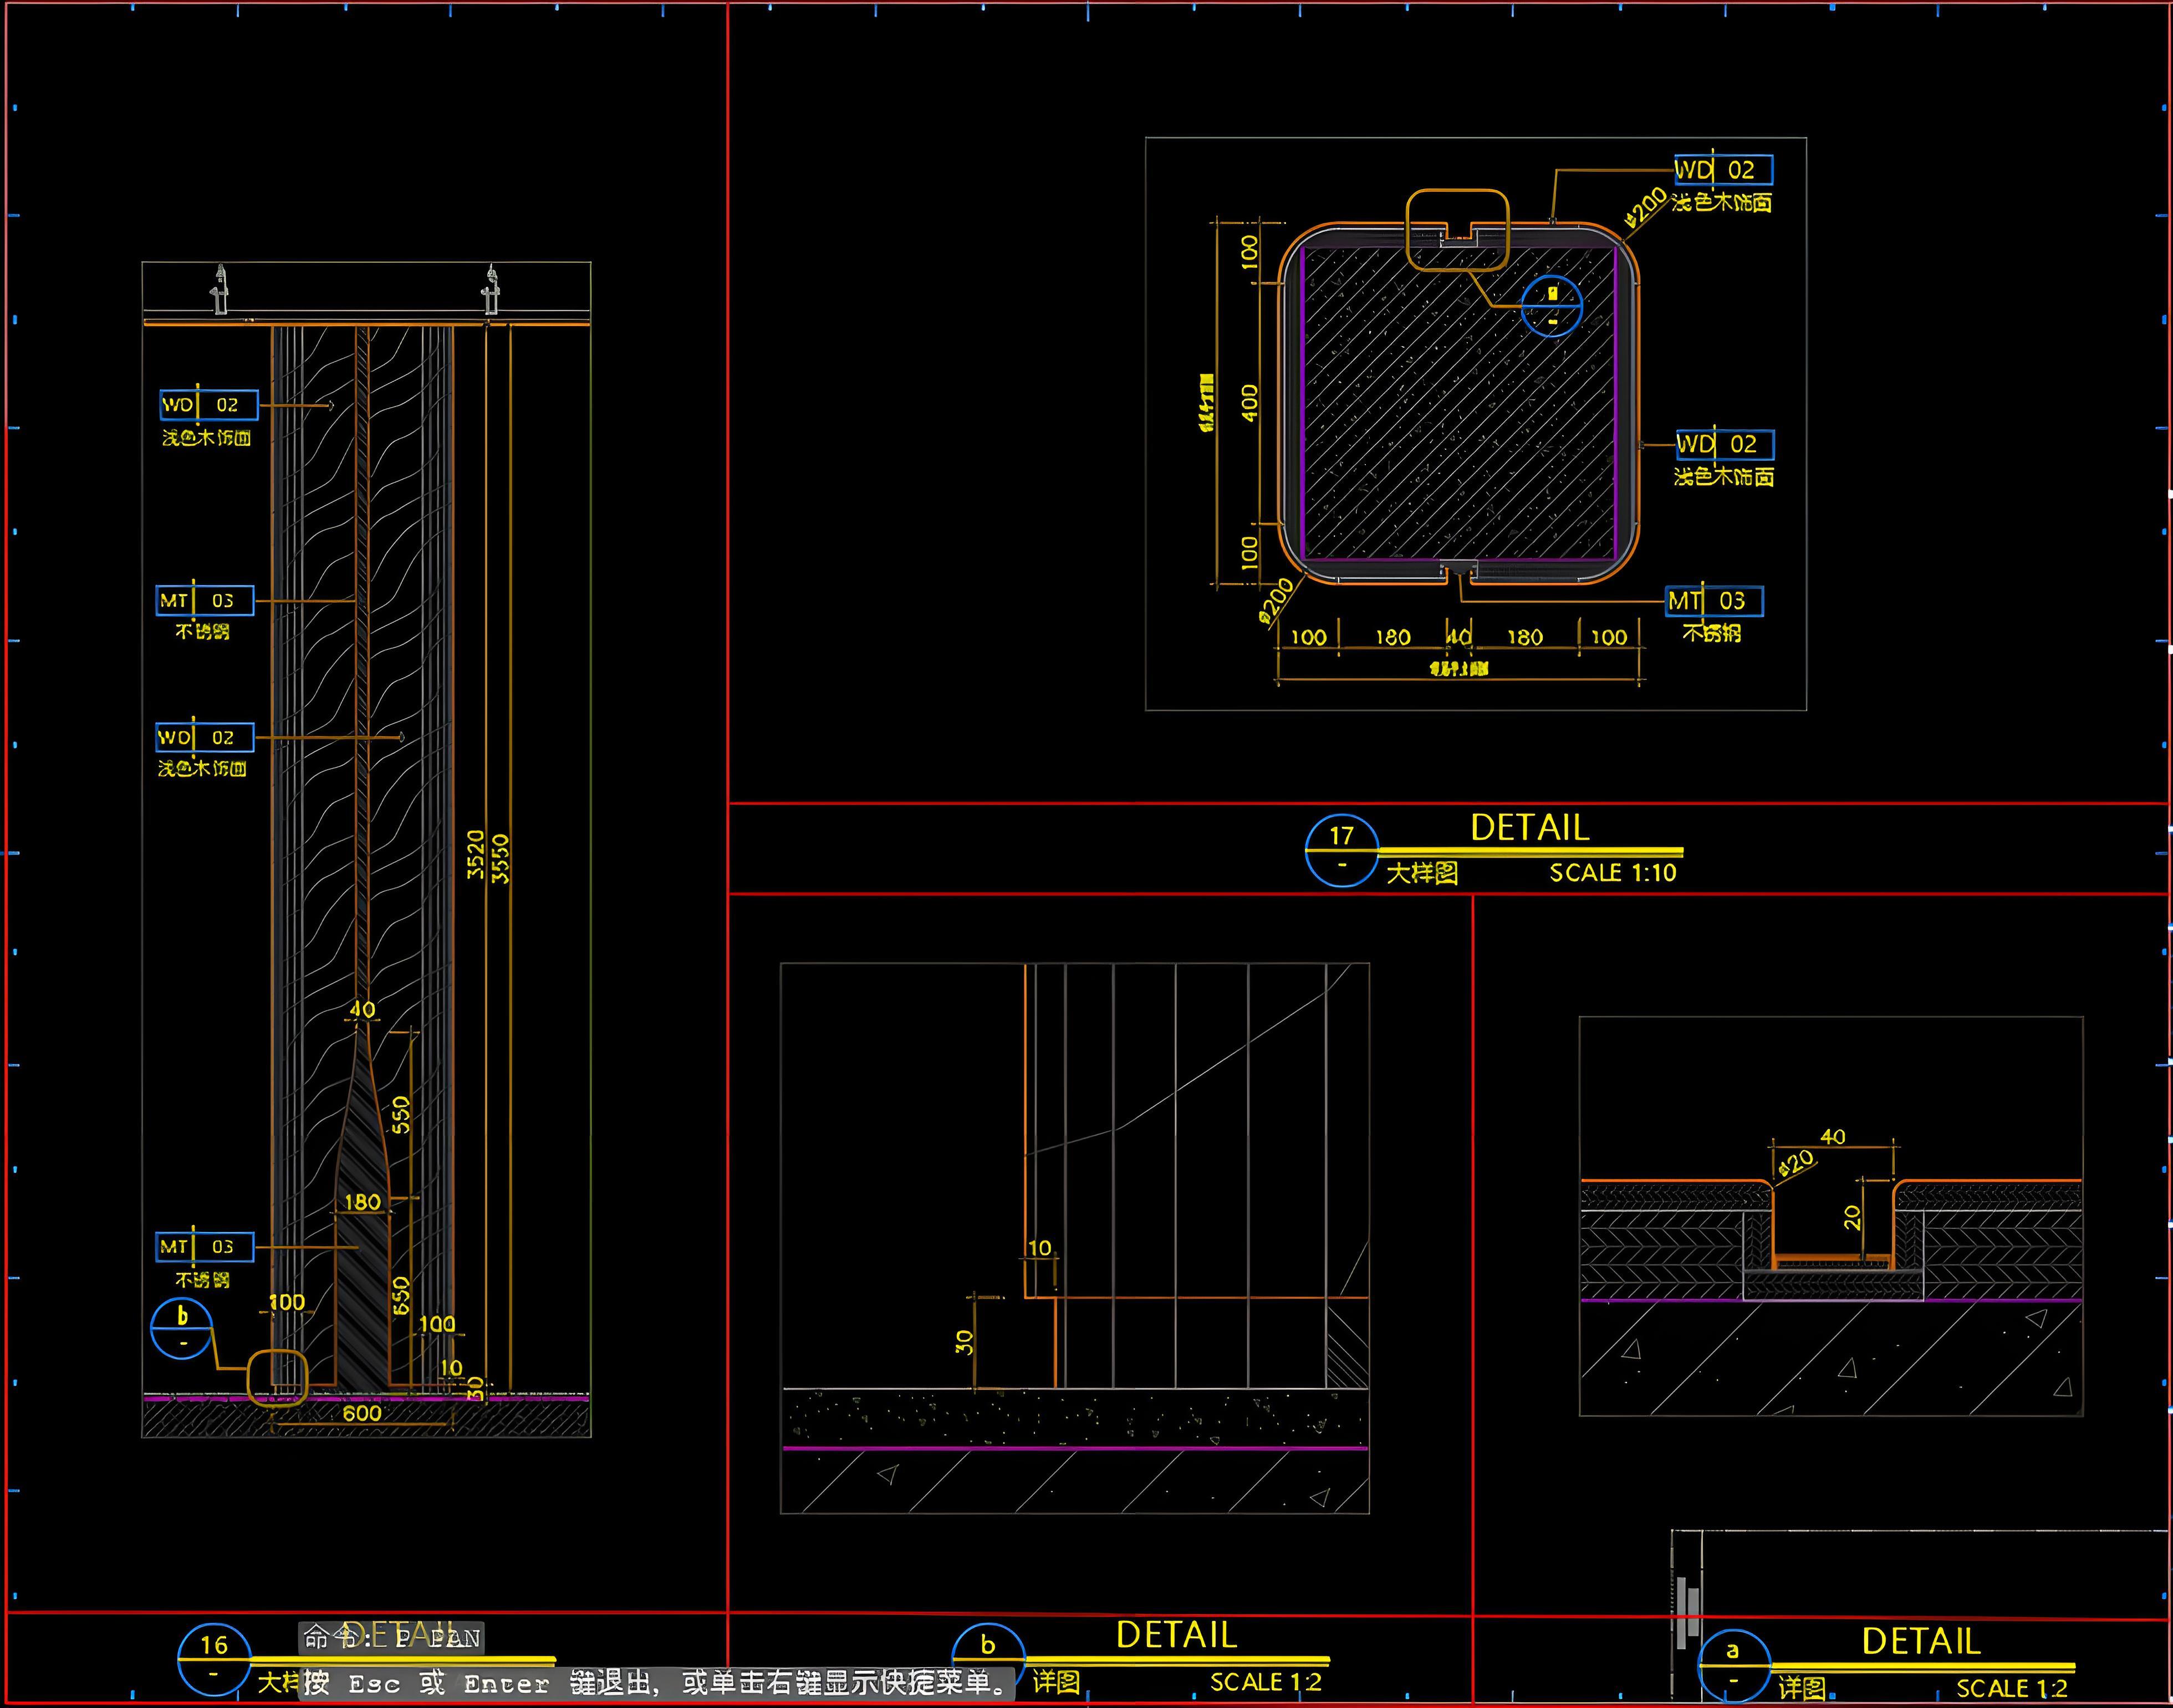Click the detail 16 bubble marker
The height and width of the screenshot is (1708, 2173).
coord(214,1659)
